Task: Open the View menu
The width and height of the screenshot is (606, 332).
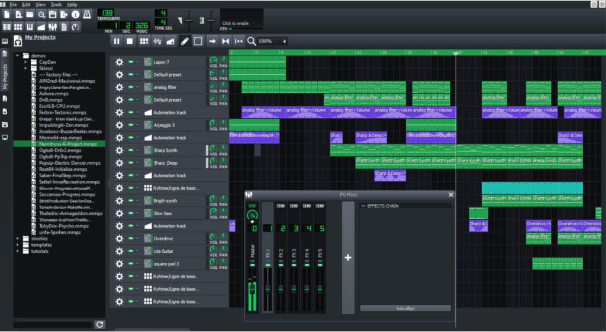Action: pos(41,5)
